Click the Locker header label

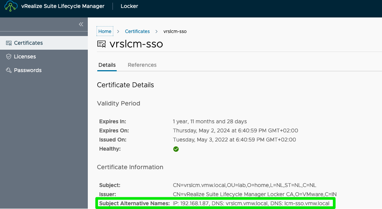click(129, 6)
